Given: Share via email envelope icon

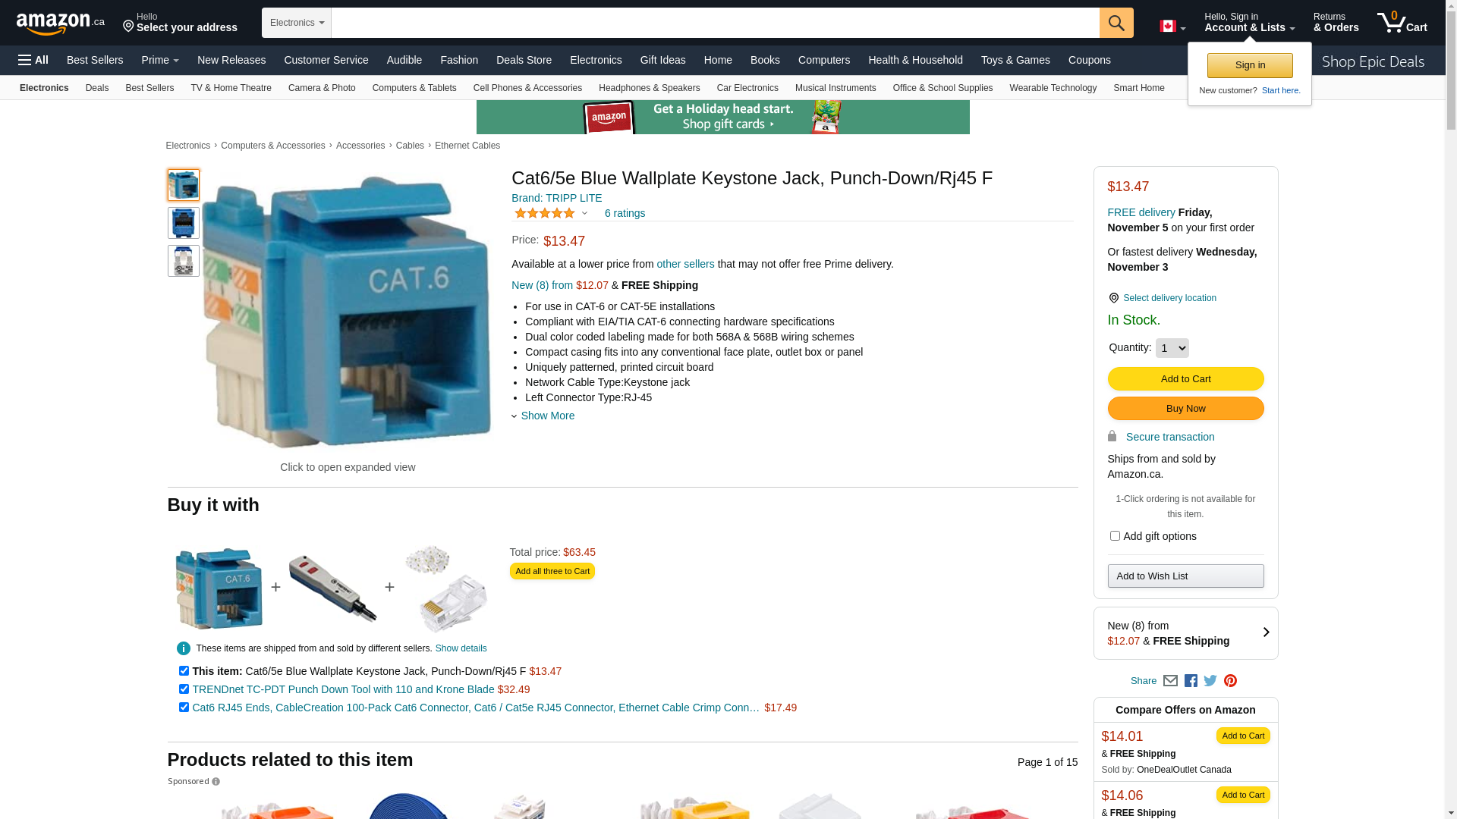Looking at the screenshot, I should [x=1170, y=681].
